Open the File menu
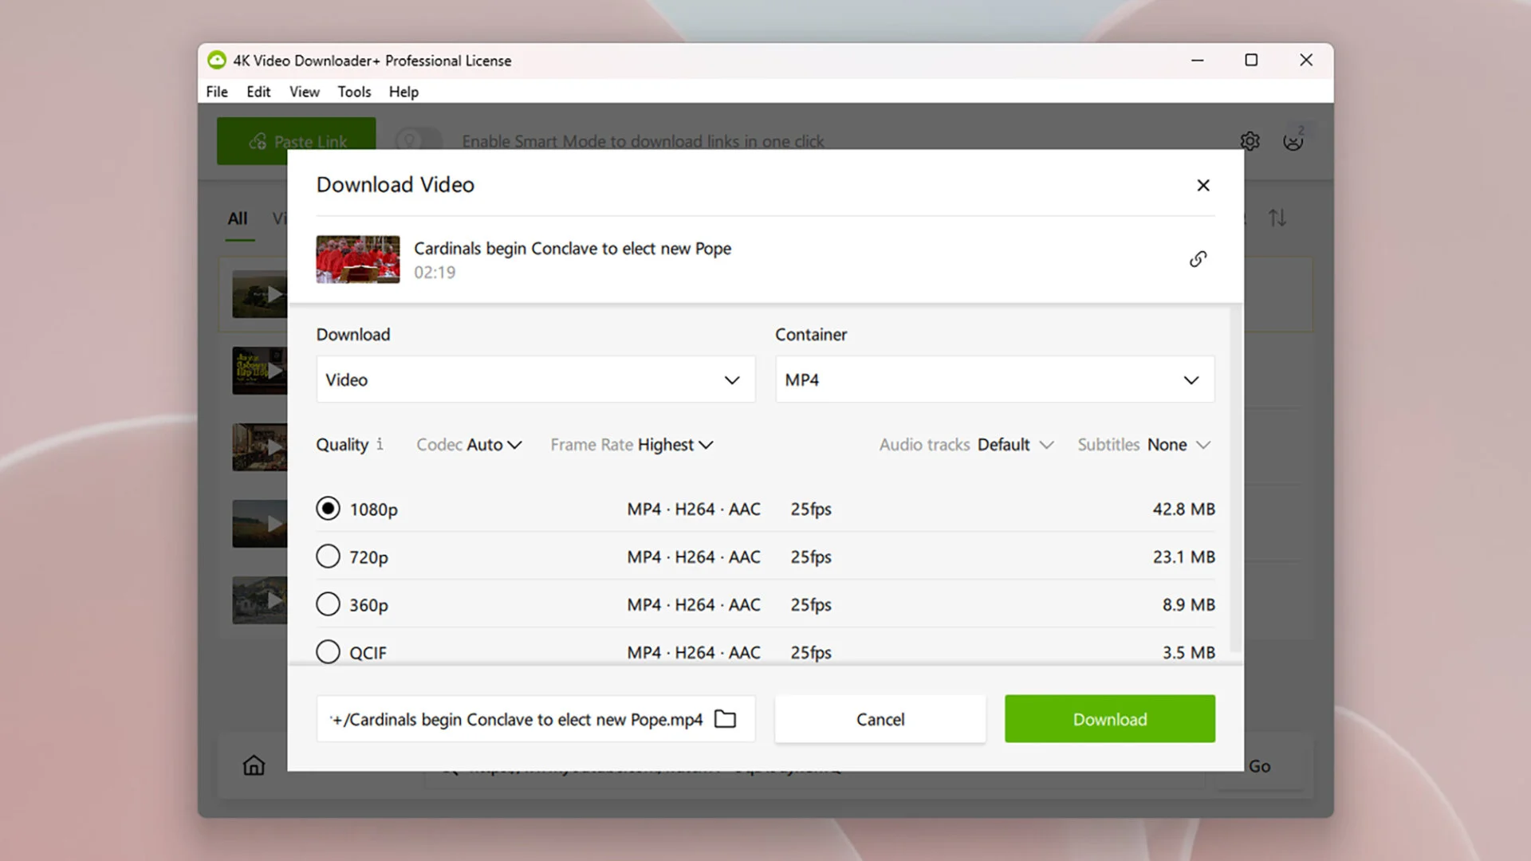Screen dimensions: 1531x861 217,92
